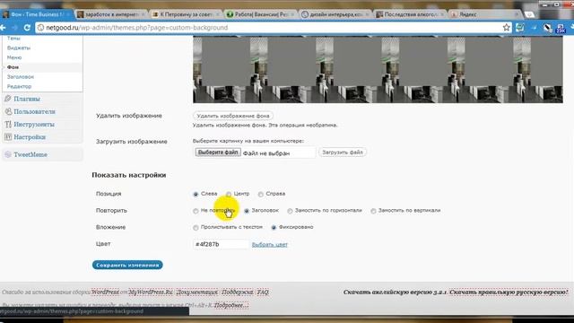Open the TweetMeme sidebar menu
The image size is (574, 323).
(x=30, y=155)
